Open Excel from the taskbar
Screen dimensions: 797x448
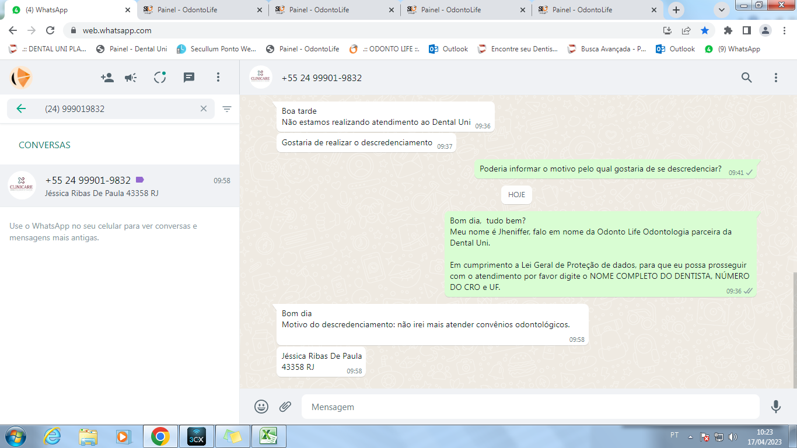(x=268, y=436)
